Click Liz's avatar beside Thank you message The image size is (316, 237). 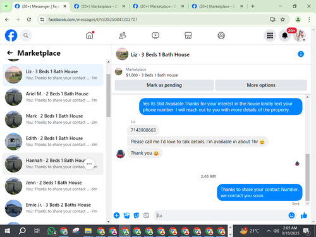pyautogui.click(x=120, y=154)
